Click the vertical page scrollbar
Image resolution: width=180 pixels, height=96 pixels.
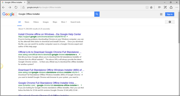179,27
